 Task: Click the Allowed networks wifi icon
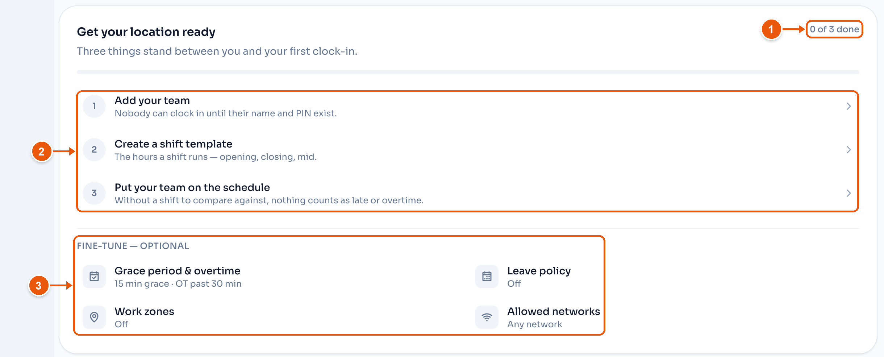487,317
